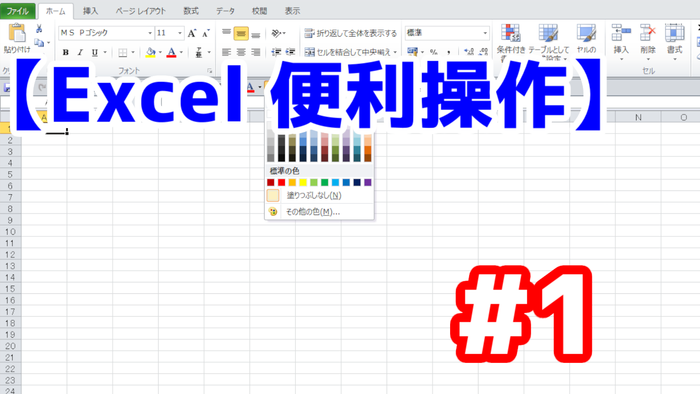This screenshot has height=394, width=700.
Task: Click the Fill Color paint bucket icon
Action: click(151, 53)
